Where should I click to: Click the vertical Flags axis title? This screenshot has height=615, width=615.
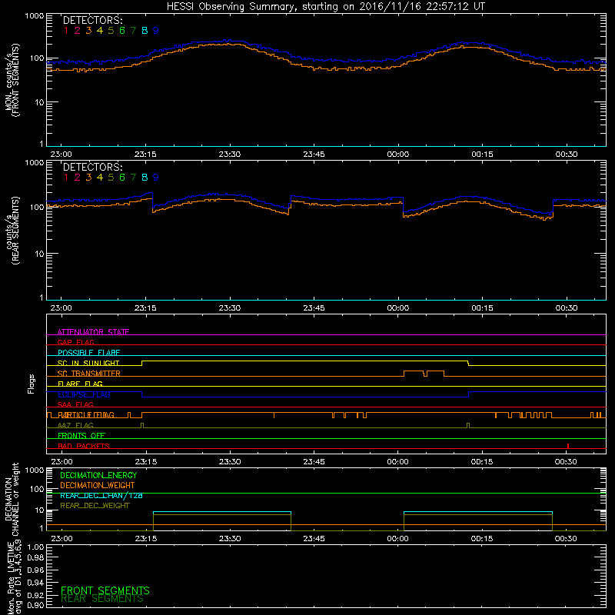31,384
